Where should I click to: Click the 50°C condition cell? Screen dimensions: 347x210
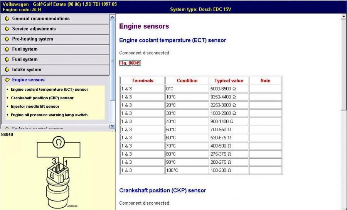pos(187,130)
